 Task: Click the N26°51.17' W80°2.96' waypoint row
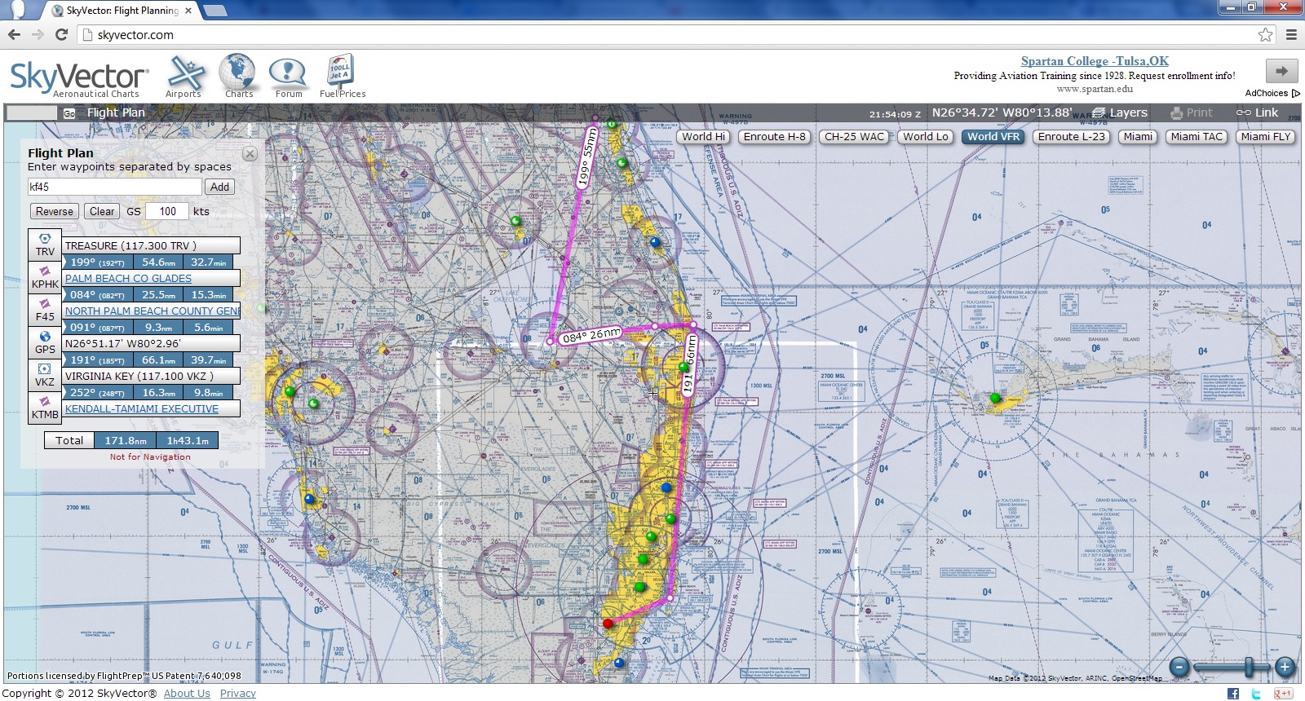pos(152,343)
